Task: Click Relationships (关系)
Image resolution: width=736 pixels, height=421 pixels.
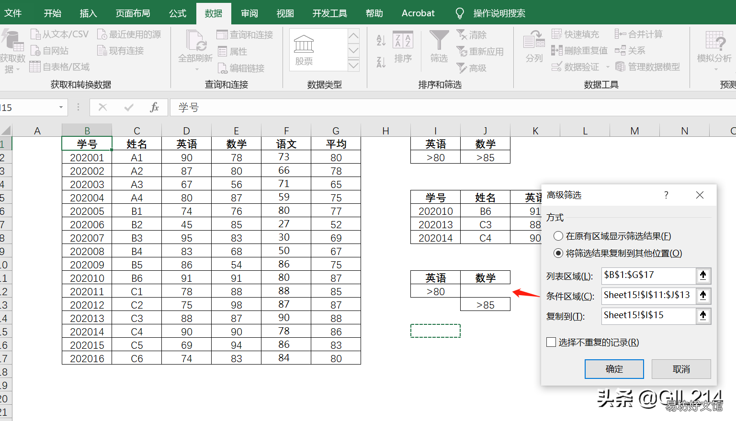Action: pyautogui.click(x=630, y=51)
